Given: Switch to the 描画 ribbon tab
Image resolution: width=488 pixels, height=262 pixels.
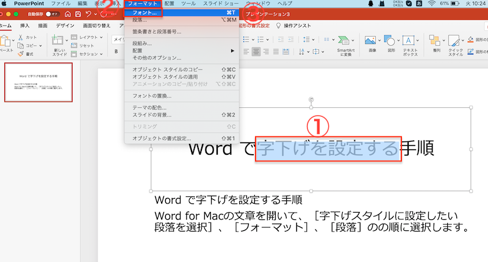Looking at the screenshot, I should point(43,26).
